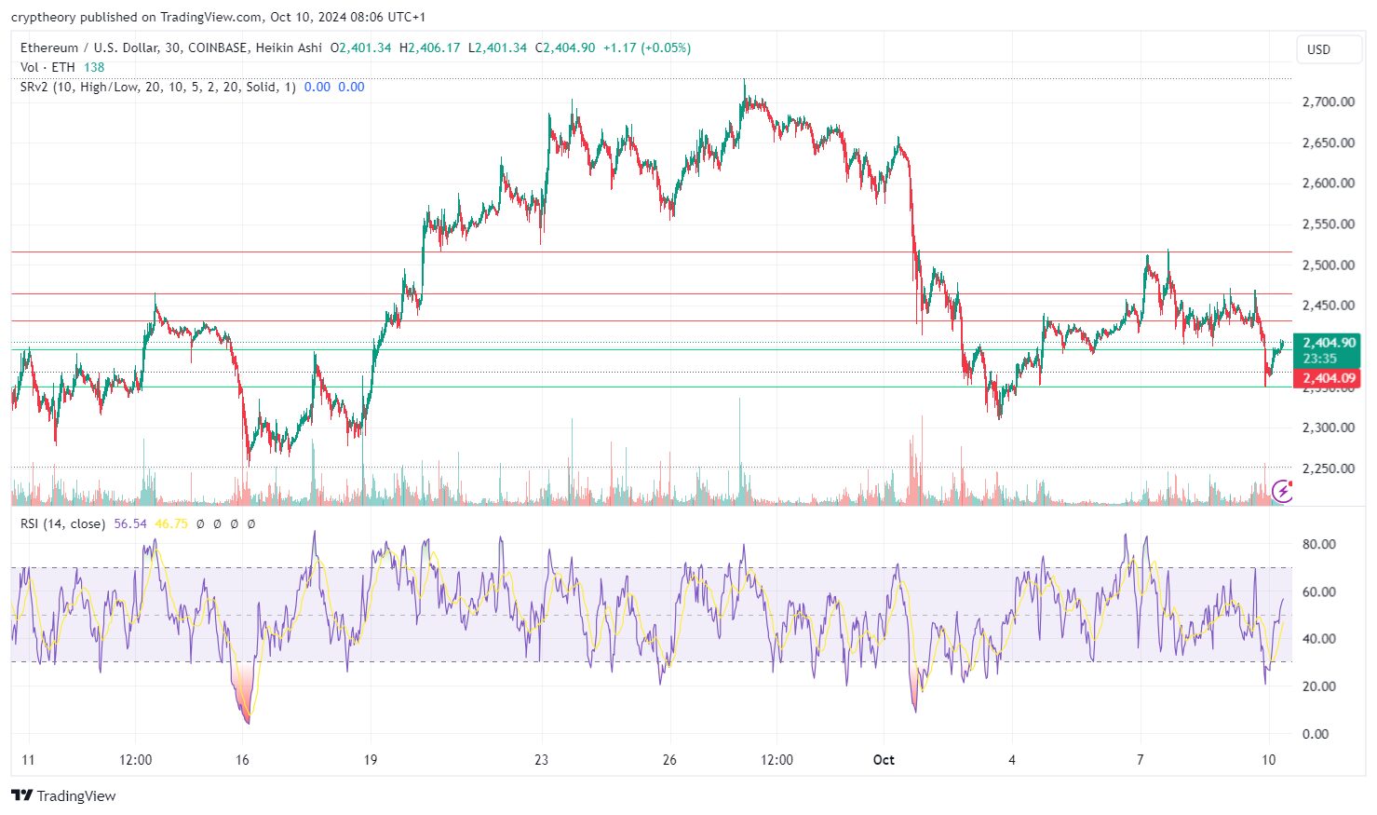Click the +1.17 (+0.05%) change value
Viewport: 1377px width, 815px height.
tap(647, 48)
